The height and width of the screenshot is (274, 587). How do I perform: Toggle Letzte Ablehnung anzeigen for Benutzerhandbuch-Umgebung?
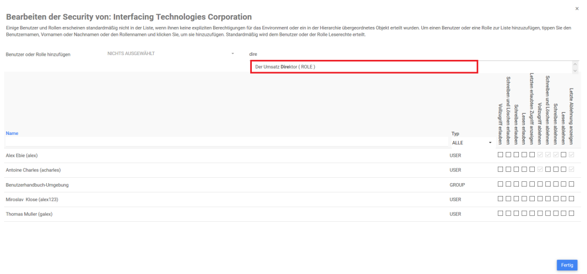(571, 184)
